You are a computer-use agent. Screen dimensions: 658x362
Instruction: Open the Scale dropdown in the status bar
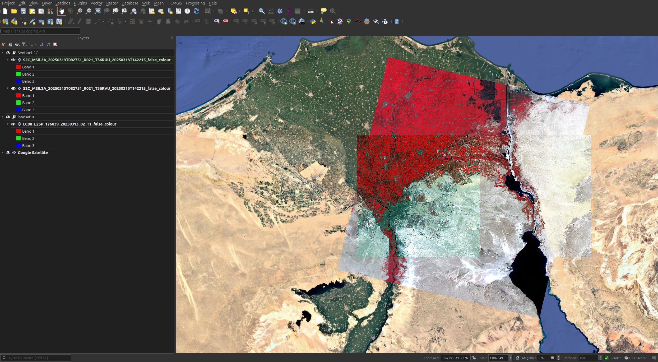click(510, 358)
